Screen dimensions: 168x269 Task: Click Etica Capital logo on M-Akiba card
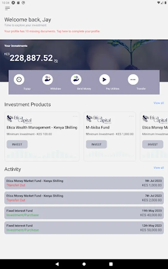pos(98,119)
